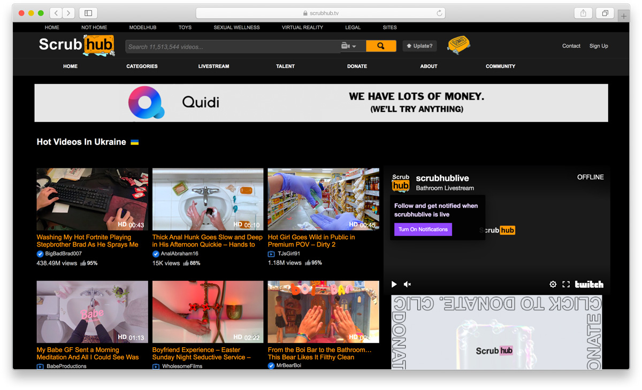Open the Livestream navigation tab
Image resolution: width=642 pixels, height=390 pixels.
point(213,66)
